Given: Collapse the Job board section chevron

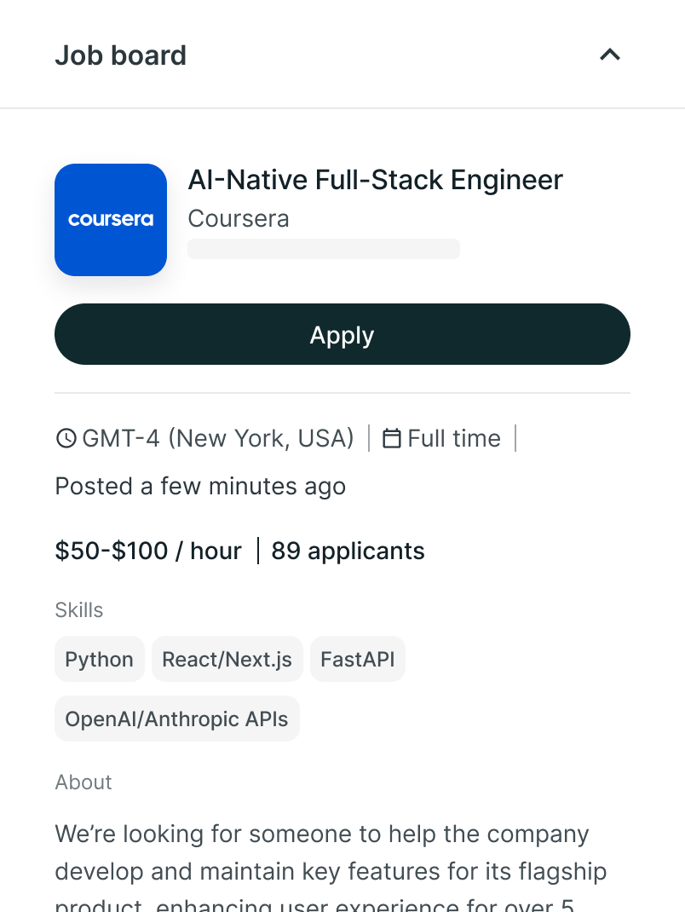Looking at the screenshot, I should pyautogui.click(x=610, y=55).
